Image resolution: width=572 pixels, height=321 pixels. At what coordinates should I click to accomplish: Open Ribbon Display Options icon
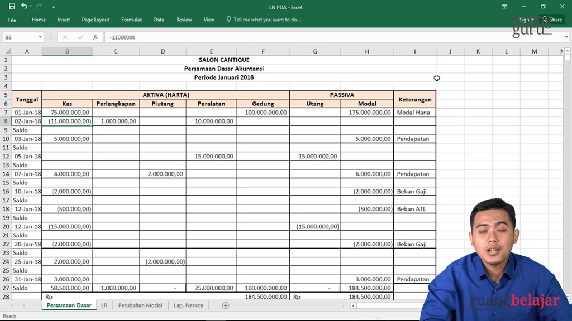tap(504, 6)
